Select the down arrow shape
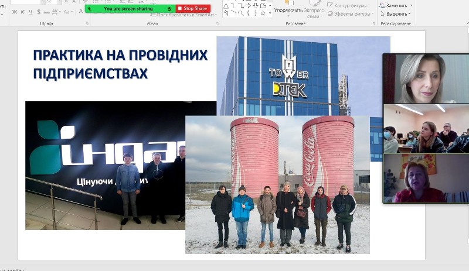This screenshot has height=271, width=469. [x=256, y=6]
